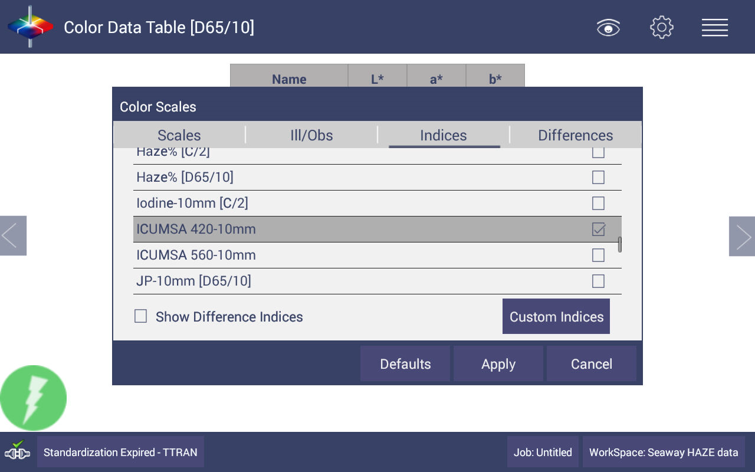The height and width of the screenshot is (472, 755).
Task: Check the Haze% [D65/10] index
Action: click(x=598, y=178)
